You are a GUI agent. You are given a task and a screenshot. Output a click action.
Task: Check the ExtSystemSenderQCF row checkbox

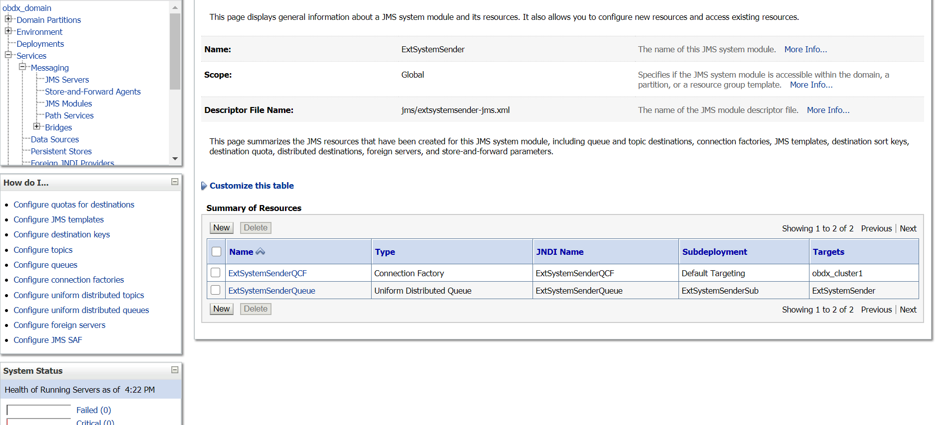point(216,273)
